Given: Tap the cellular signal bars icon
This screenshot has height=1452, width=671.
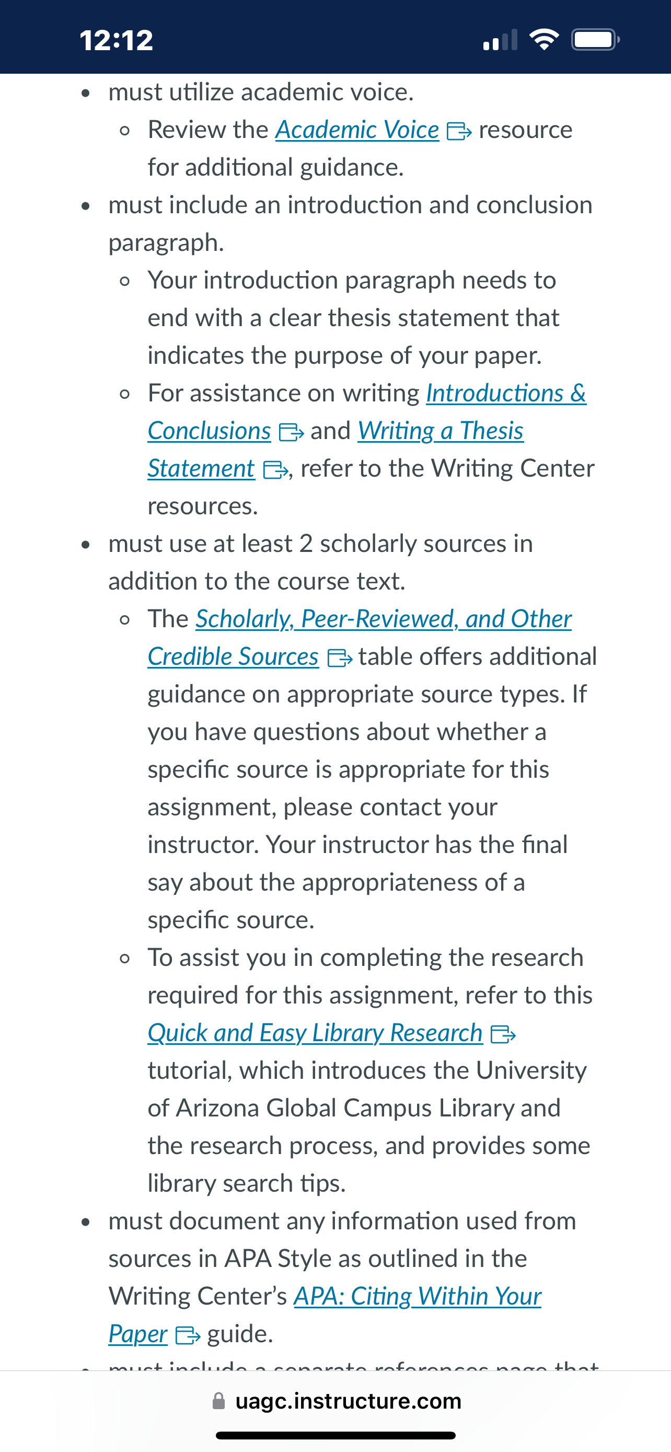Looking at the screenshot, I should click(x=500, y=39).
